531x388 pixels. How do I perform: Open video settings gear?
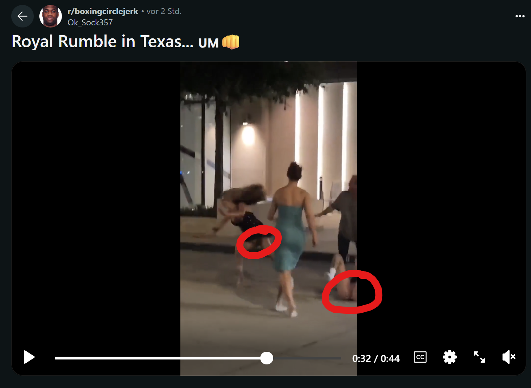[449, 357]
